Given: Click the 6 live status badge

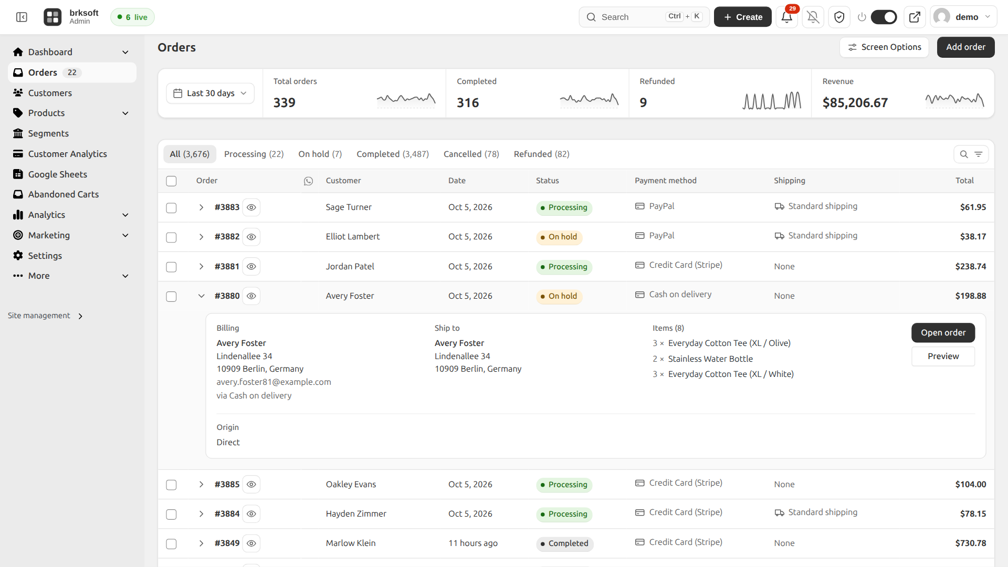Looking at the screenshot, I should [132, 17].
